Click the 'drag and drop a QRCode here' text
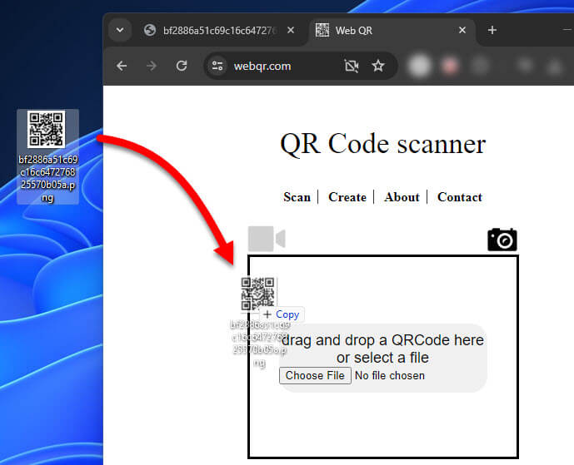Image resolution: width=574 pixels, height=465 pixels. coord(383,340)
